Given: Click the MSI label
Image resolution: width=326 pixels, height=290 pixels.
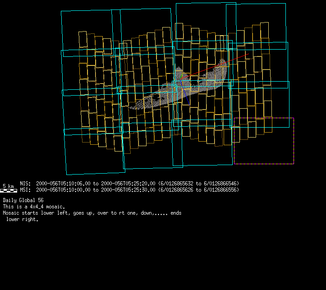Looking at the screenshot, I should click(x=25, y=190).
